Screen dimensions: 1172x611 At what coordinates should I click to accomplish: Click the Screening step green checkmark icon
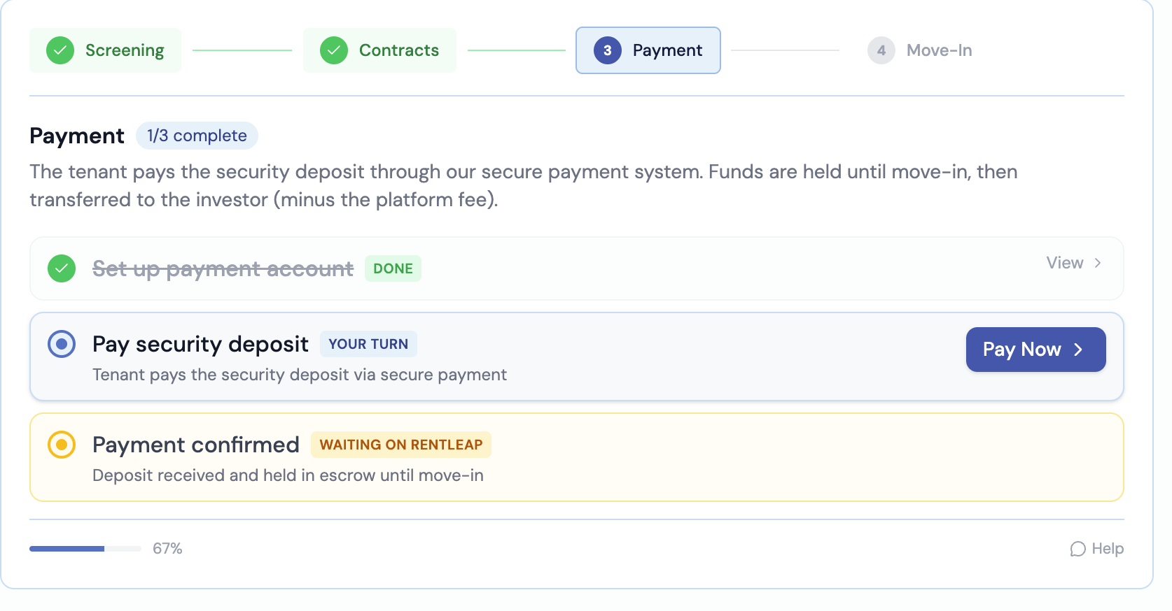pyautogui.click(x=60, y=50)
